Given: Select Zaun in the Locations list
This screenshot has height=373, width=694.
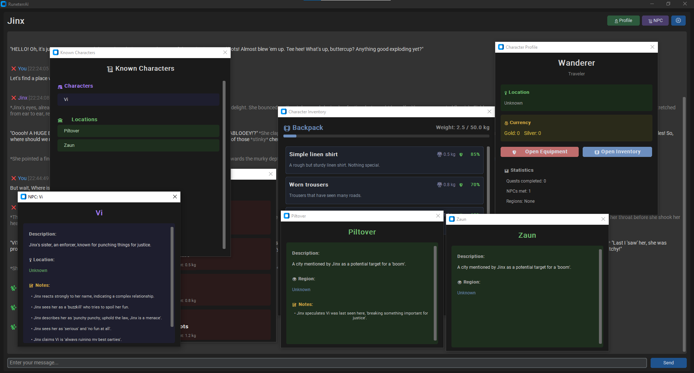Looking at the screenshot, I should click(138, 145).
